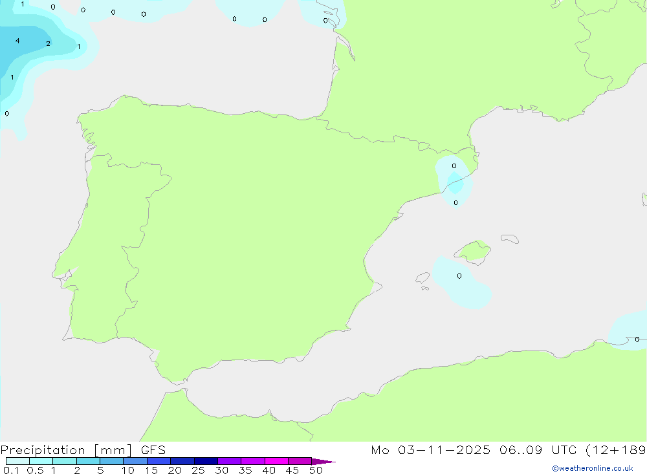Click the legend scale label '45'
The height and width of the screenshot is (474, 647).
pos(292,470)
